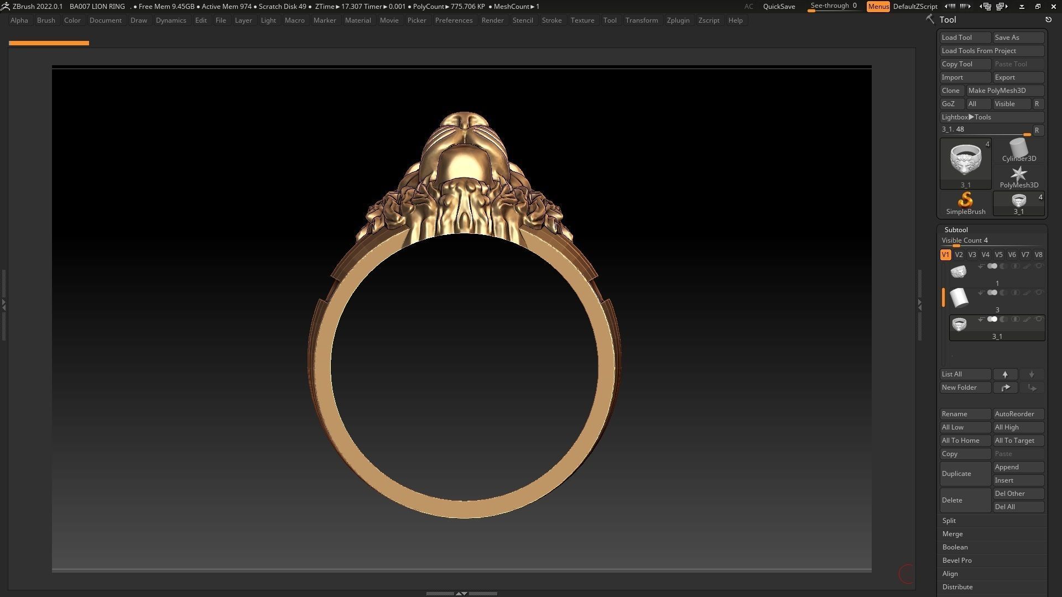Click the QuickSave button

(x=779, y=7)
